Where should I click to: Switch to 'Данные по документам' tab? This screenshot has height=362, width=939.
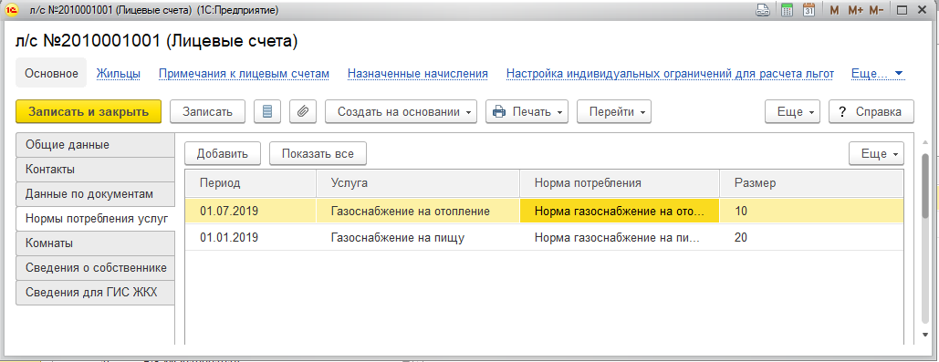tap(95, 194)
